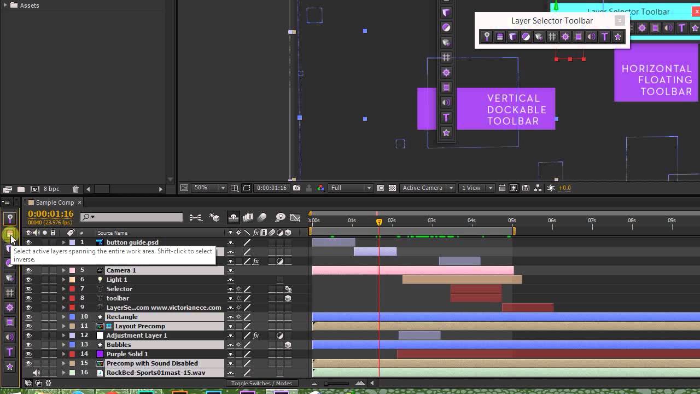This screenshot has height=394, width=700.
Task: Open the timeline panel menu
Action: (5, 202)
